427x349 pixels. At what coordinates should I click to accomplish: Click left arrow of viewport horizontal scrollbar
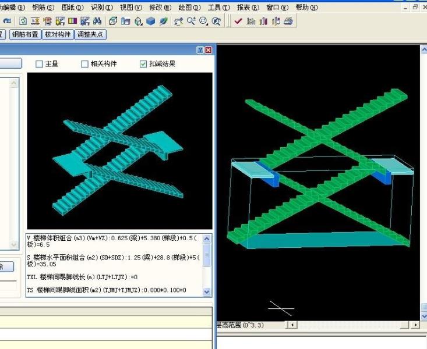(292, 325)
